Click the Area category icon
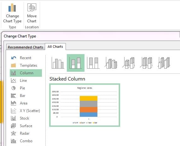This screenshot has height=146, width=180. (14, 103)
